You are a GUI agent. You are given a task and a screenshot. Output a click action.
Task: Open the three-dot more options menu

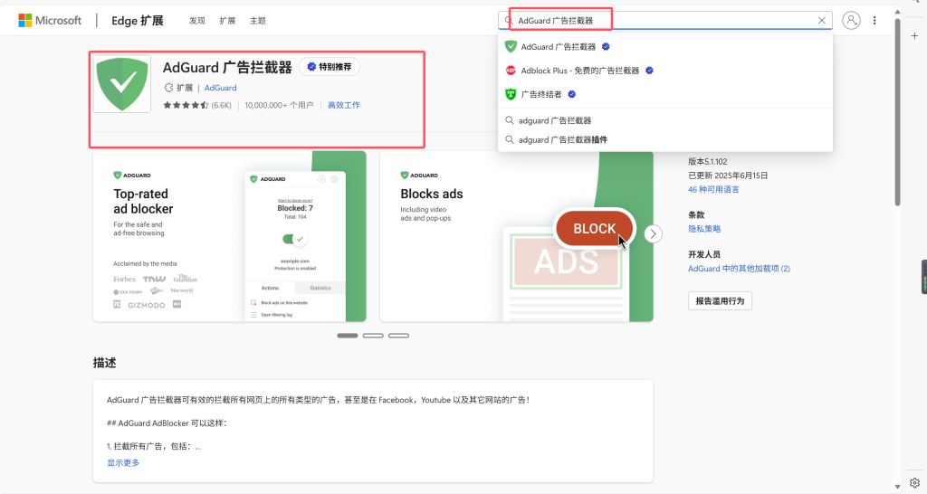pos(874,21)
